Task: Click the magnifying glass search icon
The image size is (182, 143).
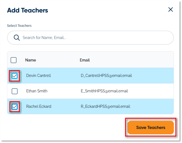Action: 17,38
